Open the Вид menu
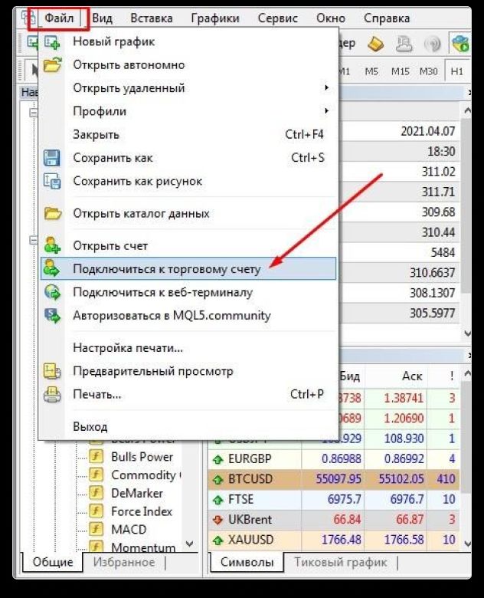Screen dimensions: 484x598 point(102,18)
